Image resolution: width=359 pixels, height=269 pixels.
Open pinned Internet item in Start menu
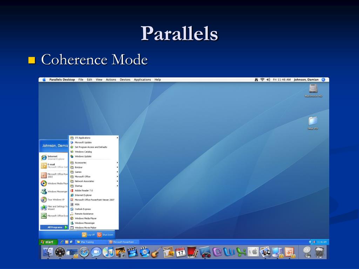(x=54, y=158)
